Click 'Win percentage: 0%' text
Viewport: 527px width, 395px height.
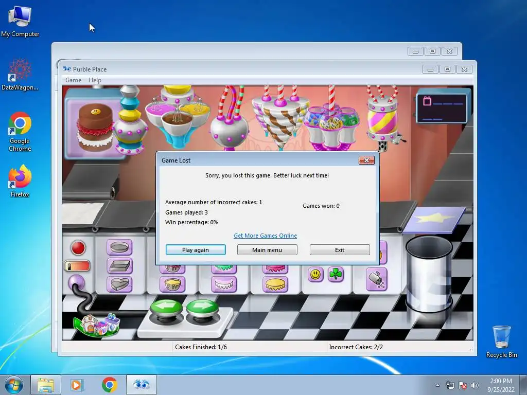[191, 222]
